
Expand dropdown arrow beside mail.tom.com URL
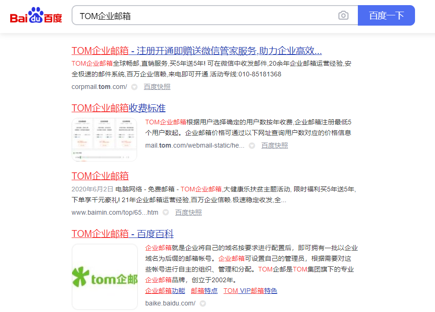coord(252,146)
